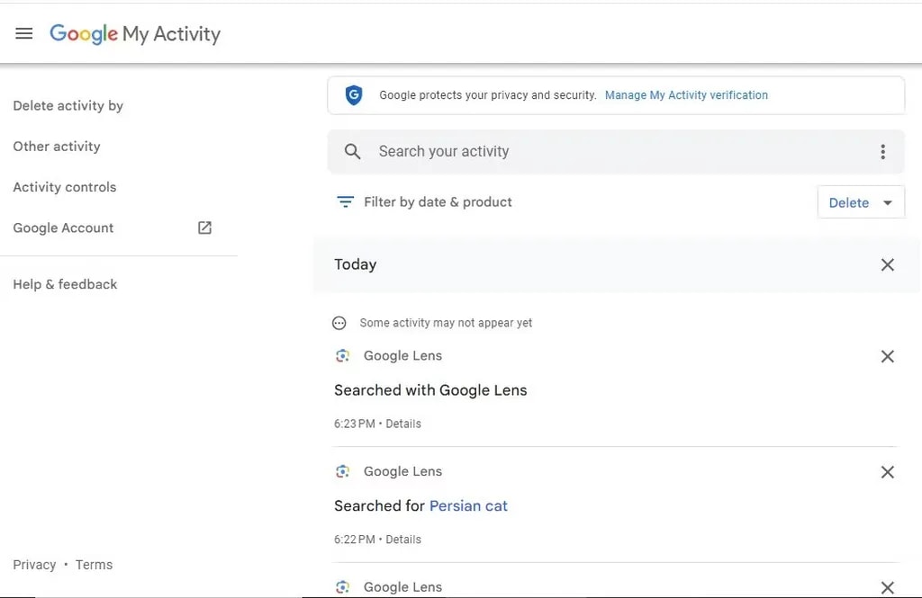The height and width of the screenshot is (598, 922).
Task: Select Delete activity by in sidebar
Action: (68, 106)
